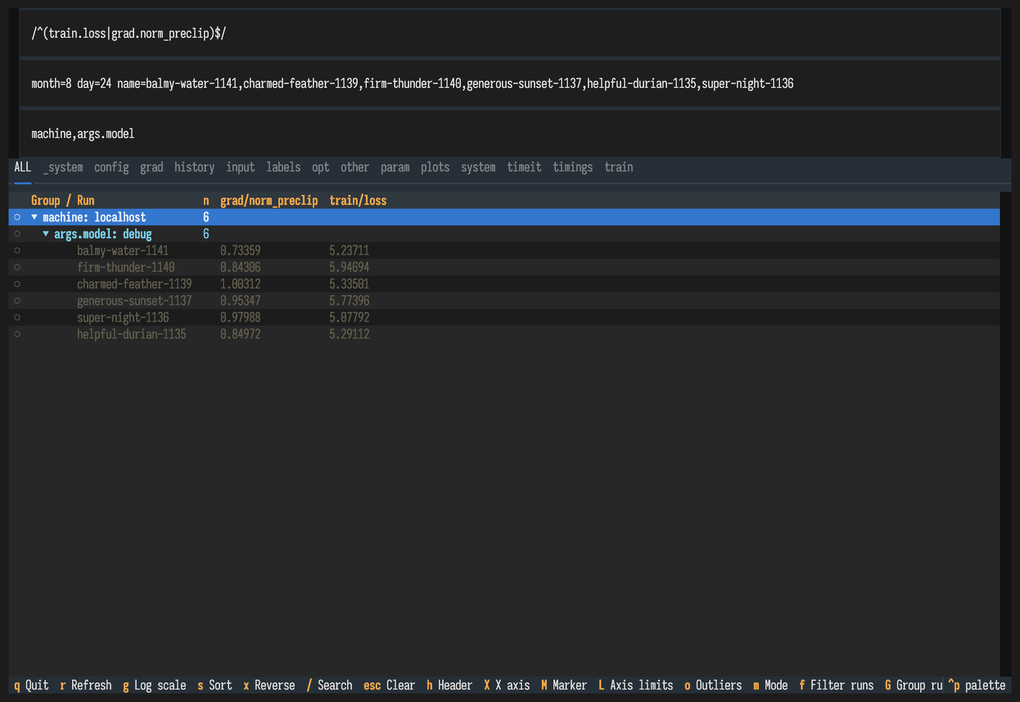Click the grad/norm_preclip column header

269,201
